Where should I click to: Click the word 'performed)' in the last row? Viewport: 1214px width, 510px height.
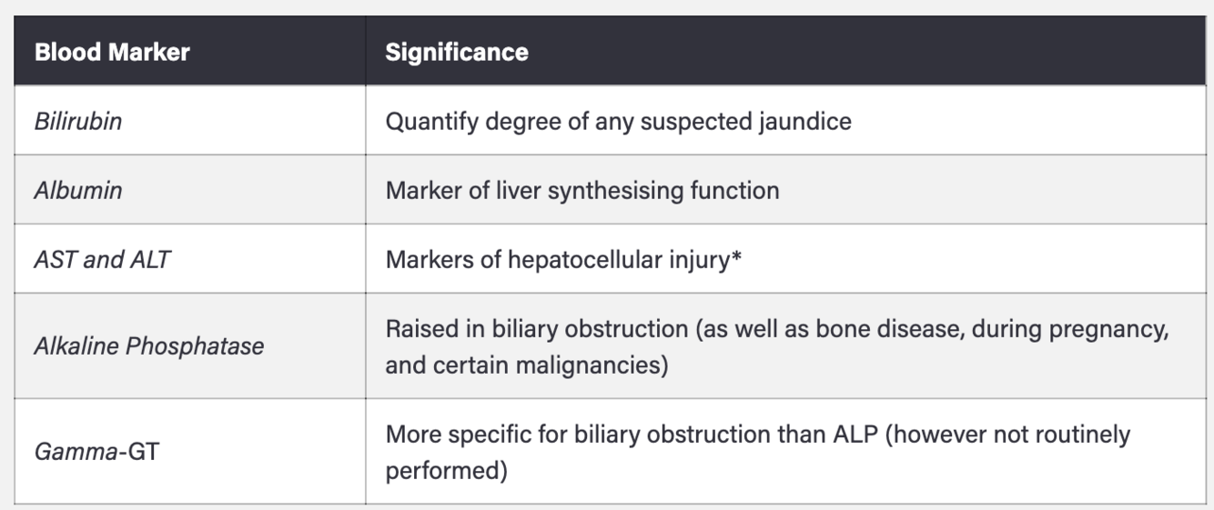coord(447,473)
